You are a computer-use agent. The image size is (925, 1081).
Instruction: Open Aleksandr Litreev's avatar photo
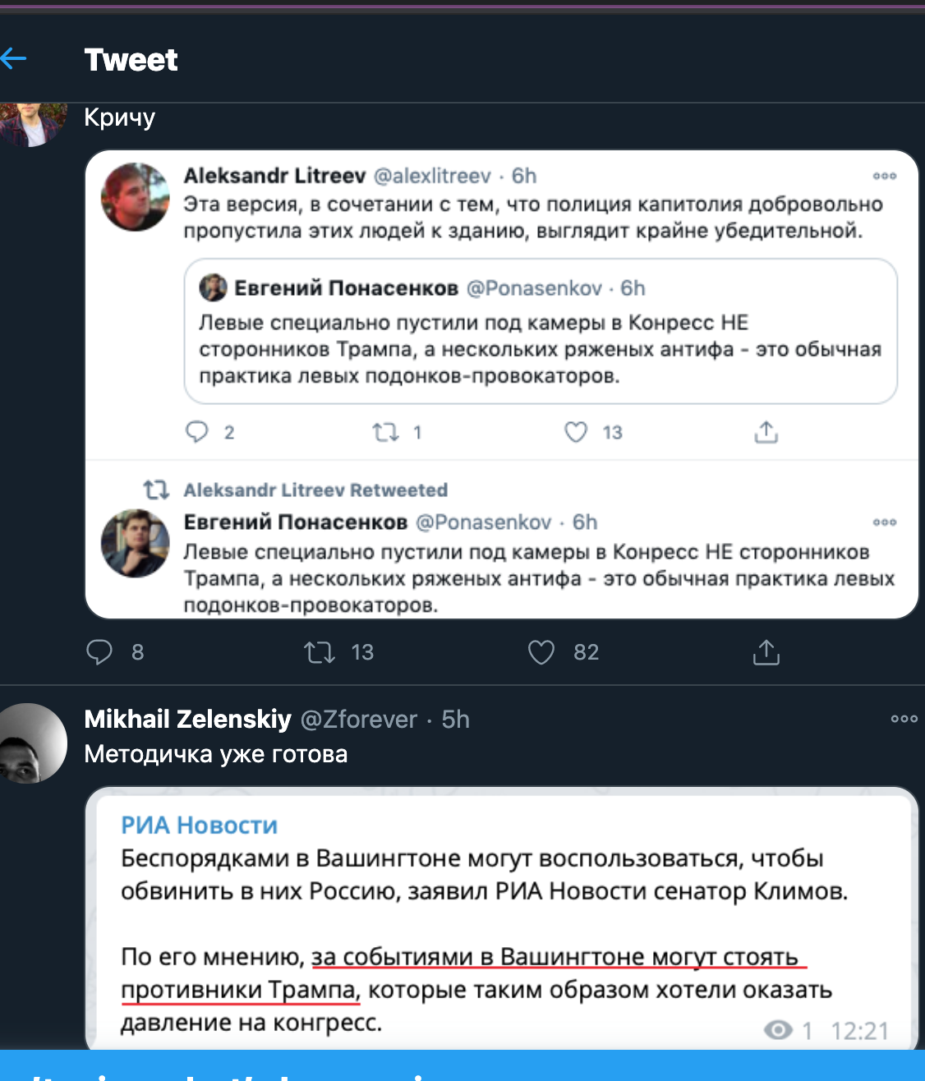[135, 197]
